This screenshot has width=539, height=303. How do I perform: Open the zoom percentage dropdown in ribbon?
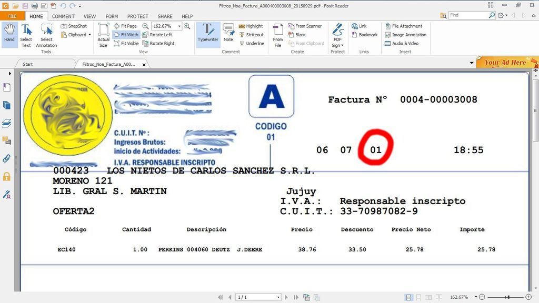click(179, 26)
